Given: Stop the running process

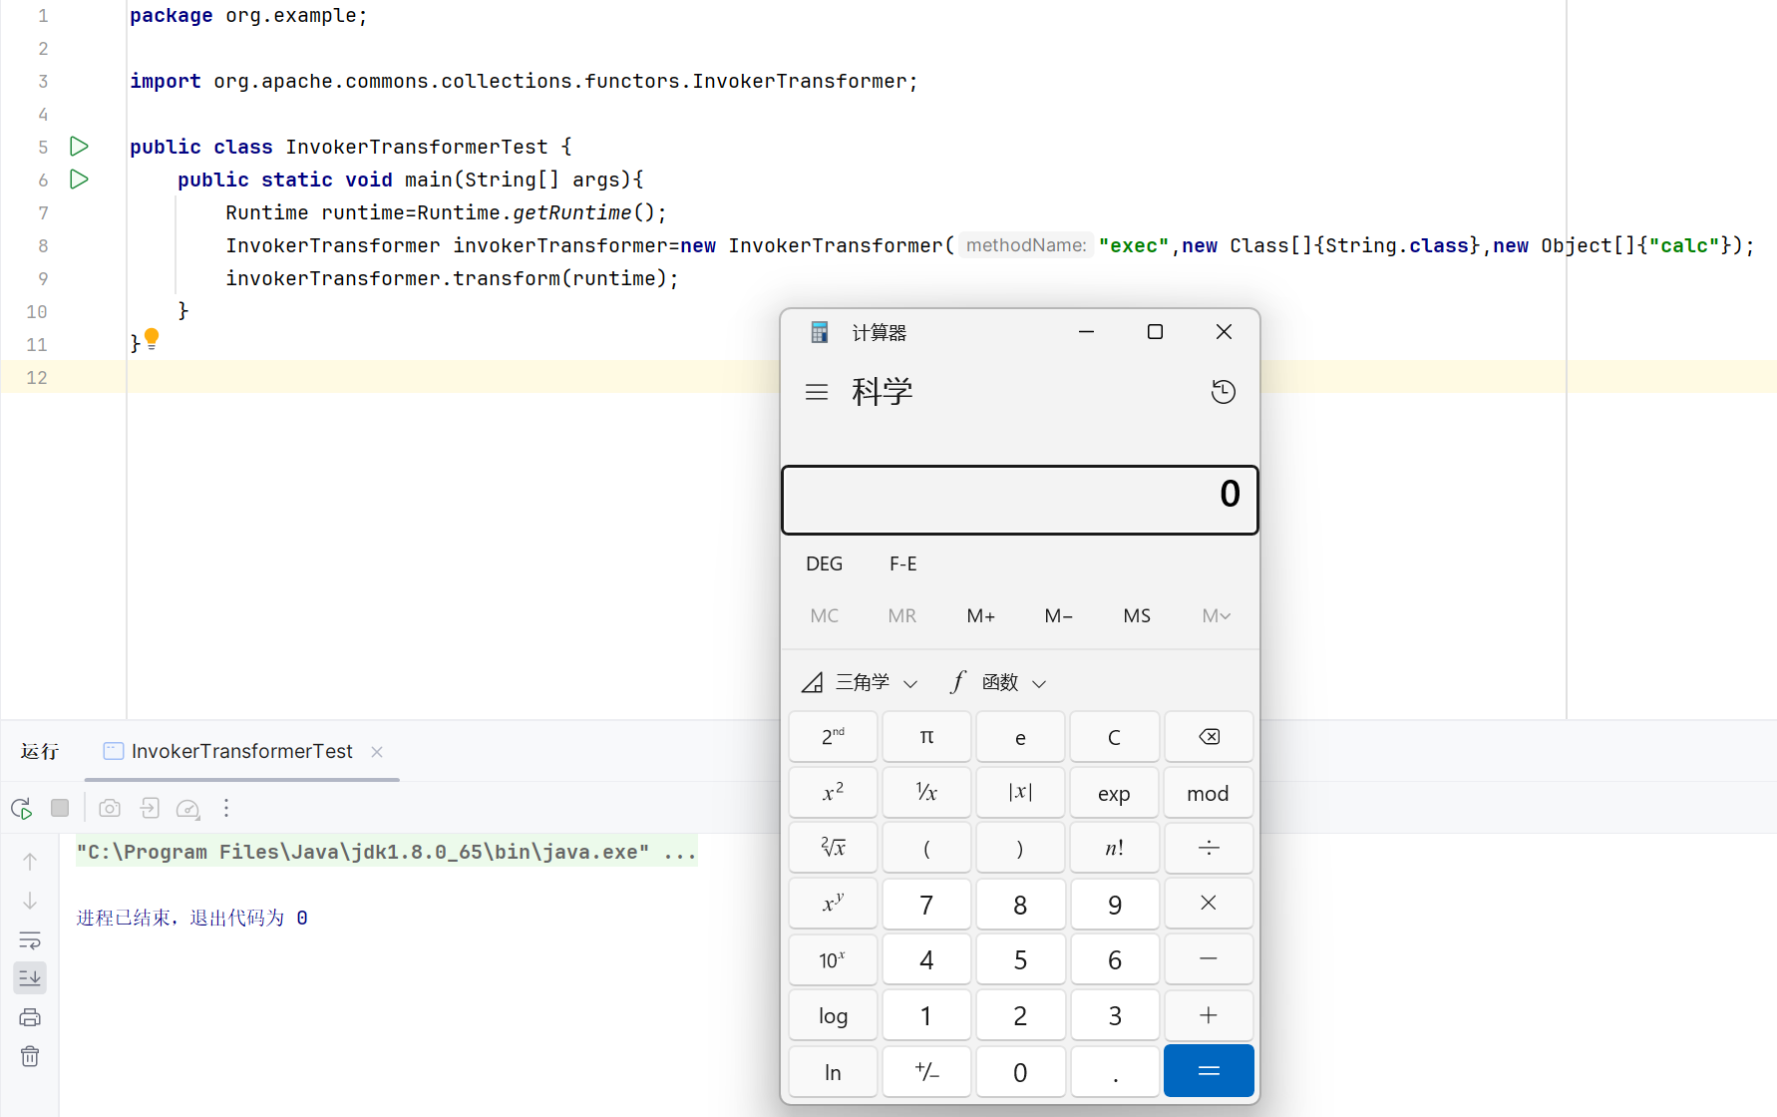Looking at the screenshot, I should tap(60, 808).
